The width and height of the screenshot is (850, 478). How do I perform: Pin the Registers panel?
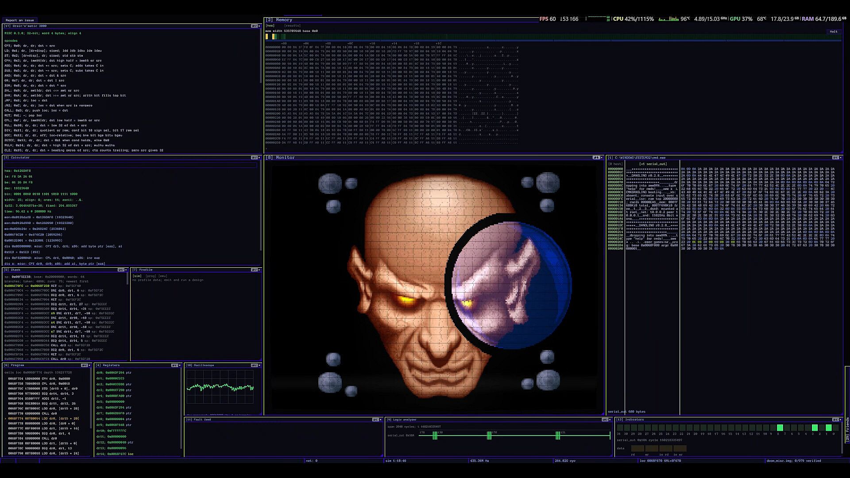point(174,365)
